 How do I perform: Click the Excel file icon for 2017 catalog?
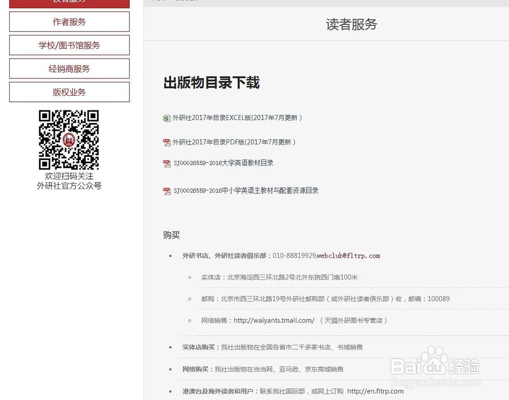pos(166,118)
